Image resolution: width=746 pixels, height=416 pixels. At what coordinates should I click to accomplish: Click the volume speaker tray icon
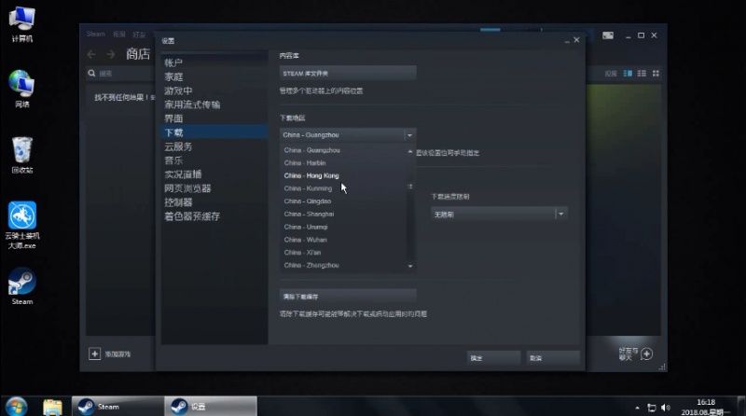tap(665, 408)
